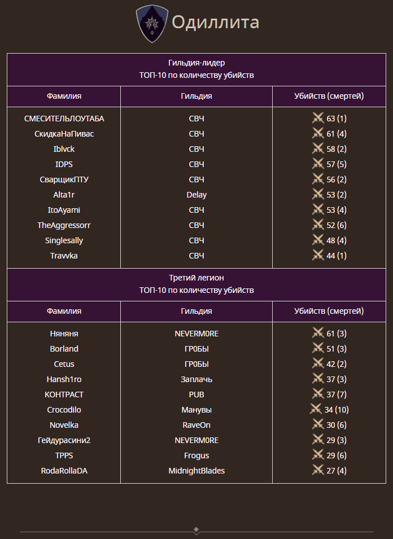Select player name Crocodilo
This screenshot has height=539, width=393.
point(64,410)
